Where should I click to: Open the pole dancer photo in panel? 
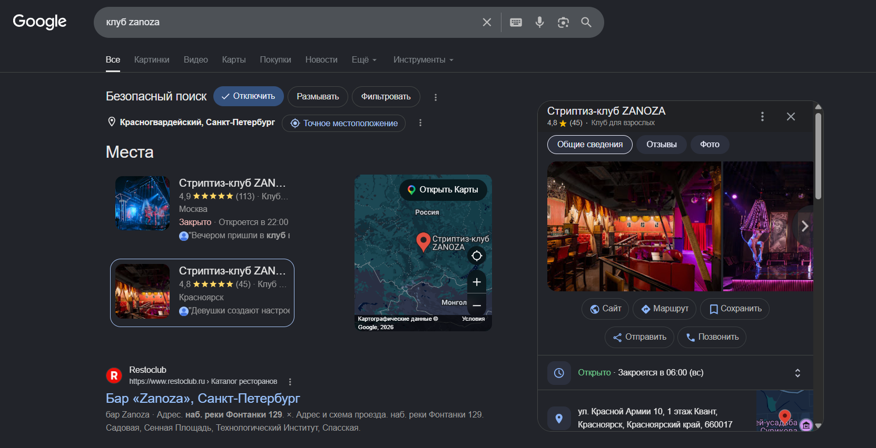click(x=768, y=227)
